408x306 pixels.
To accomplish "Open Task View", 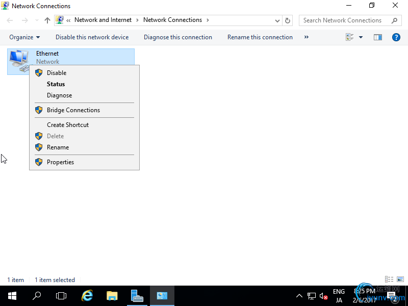I will (61, 296).
